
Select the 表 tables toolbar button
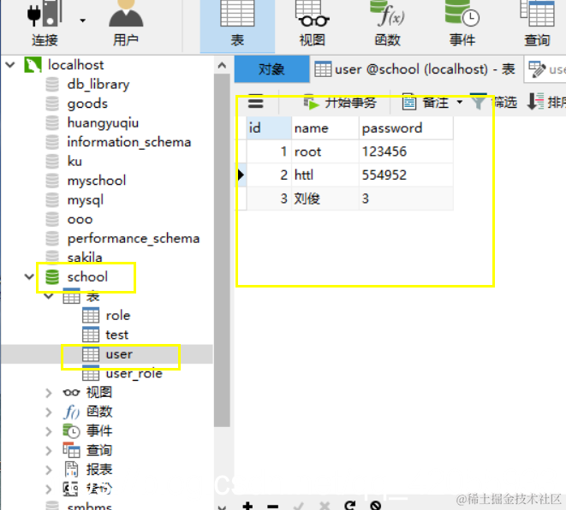tap(237, 25)
